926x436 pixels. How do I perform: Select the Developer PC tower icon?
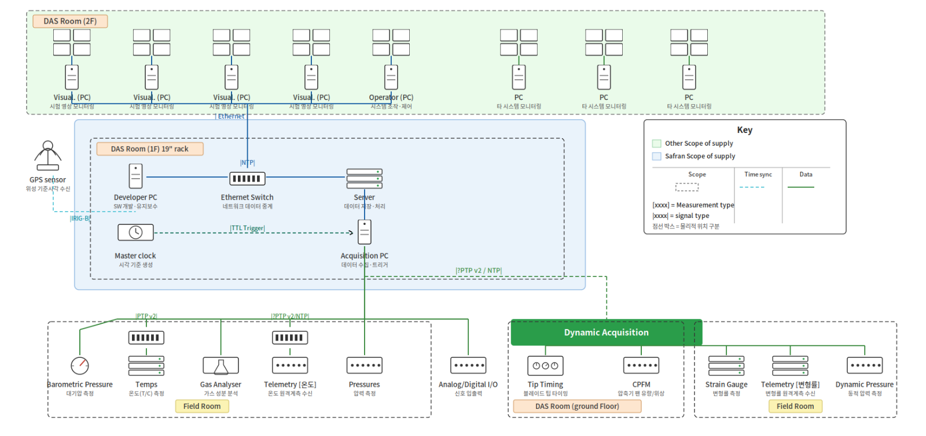point(135,176)
